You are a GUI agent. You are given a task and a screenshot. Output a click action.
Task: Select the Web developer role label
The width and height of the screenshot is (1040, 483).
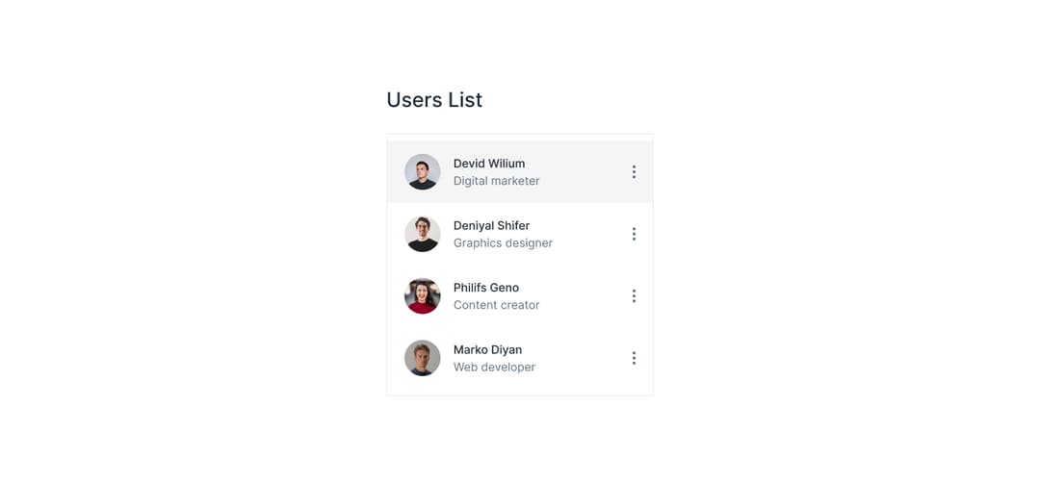tap(494, 367)
